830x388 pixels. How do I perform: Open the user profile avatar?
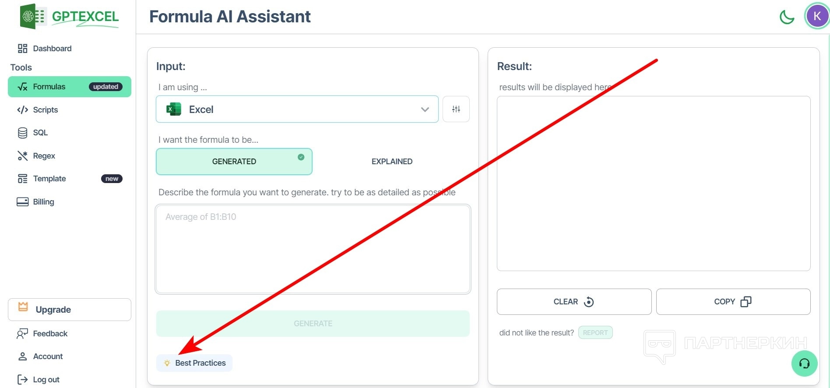[x=817, y=17]
